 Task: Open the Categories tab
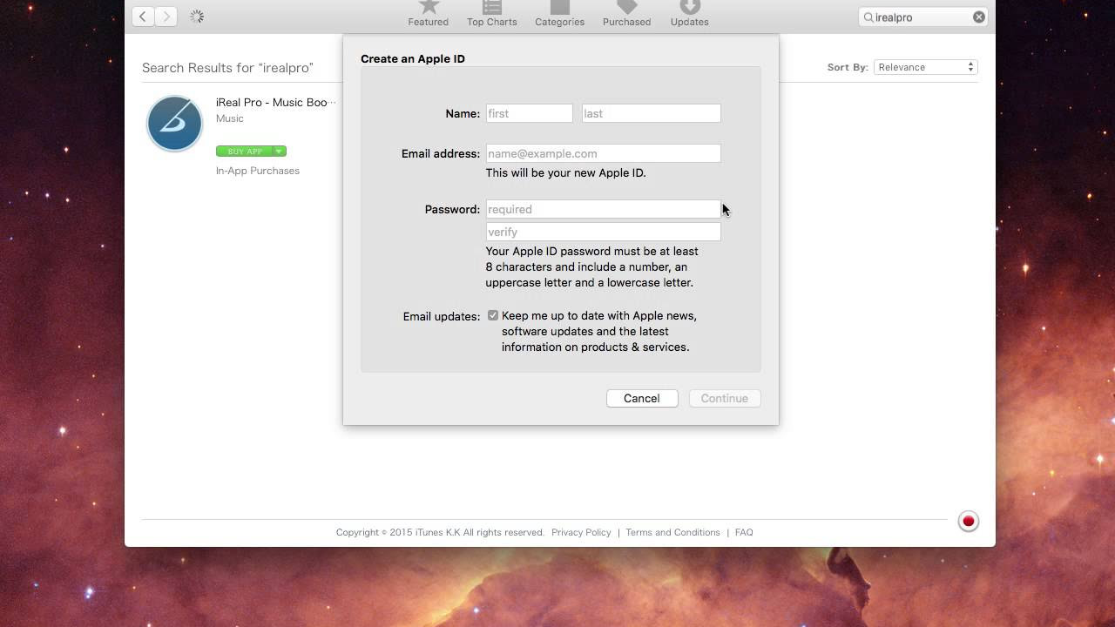(x=559, y=15)
